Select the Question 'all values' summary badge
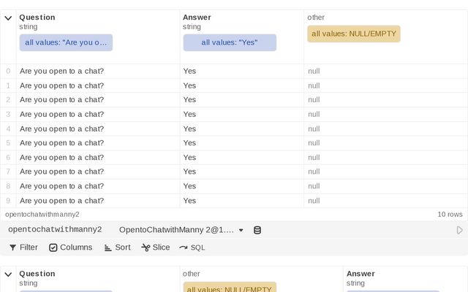The image size is (468, 292). coord(66,42)
